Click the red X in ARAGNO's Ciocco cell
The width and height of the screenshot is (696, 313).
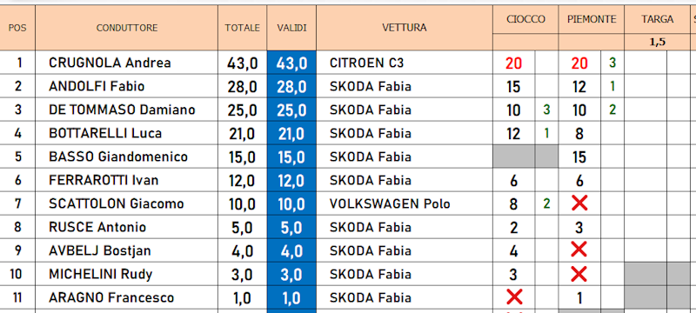tap(514, 296)
